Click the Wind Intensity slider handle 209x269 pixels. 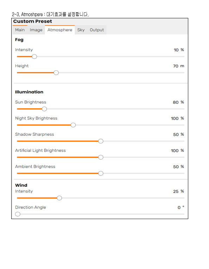(x=59, y=198)
